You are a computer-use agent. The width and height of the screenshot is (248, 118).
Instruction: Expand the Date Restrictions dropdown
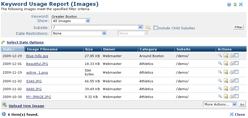pos(79,33)
